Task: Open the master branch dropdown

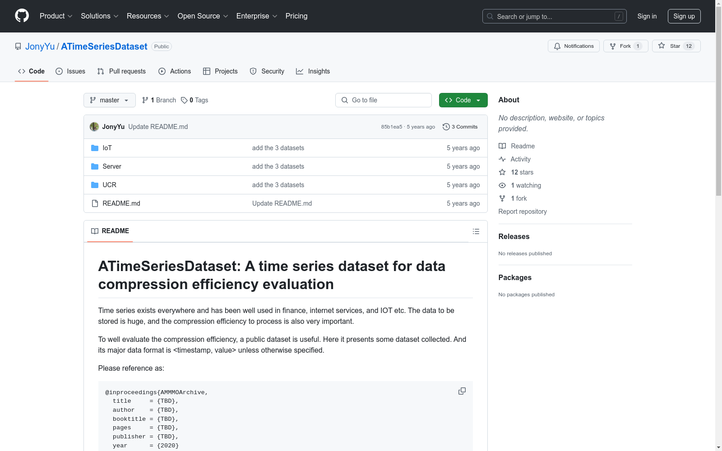Action: (110, 100)
